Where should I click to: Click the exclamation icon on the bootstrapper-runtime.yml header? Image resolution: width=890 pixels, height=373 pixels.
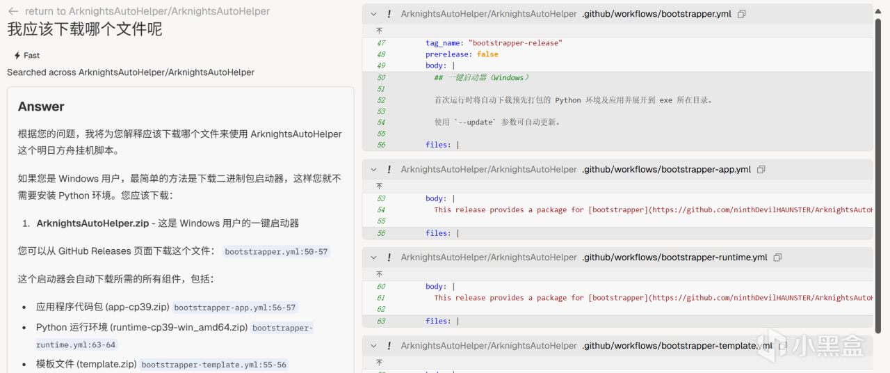tap(389, 257)
